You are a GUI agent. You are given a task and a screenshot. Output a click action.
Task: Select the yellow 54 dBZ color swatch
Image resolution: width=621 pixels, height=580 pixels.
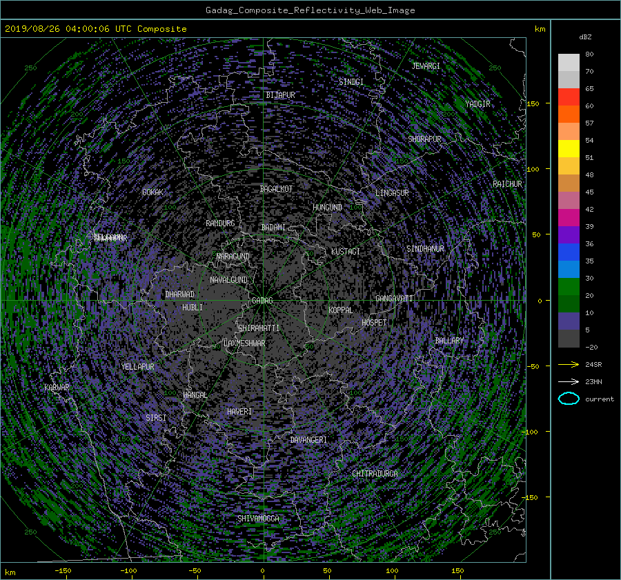pos(569,148)
